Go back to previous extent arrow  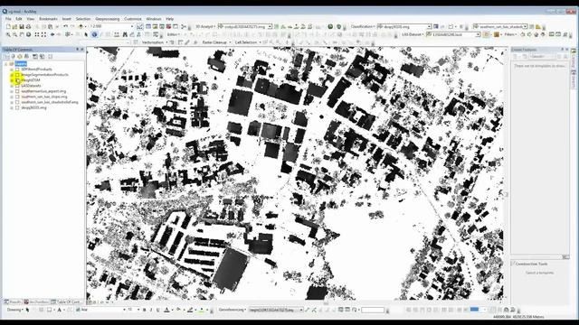52,34
